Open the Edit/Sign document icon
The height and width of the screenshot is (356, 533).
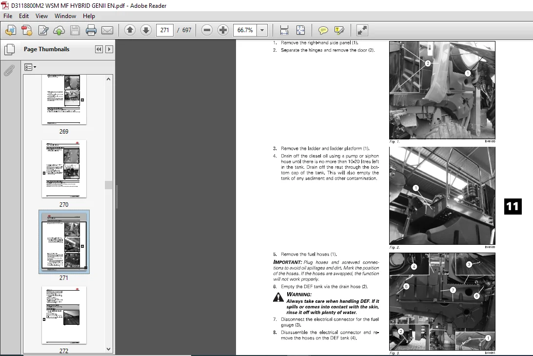[x=43, y=30]
